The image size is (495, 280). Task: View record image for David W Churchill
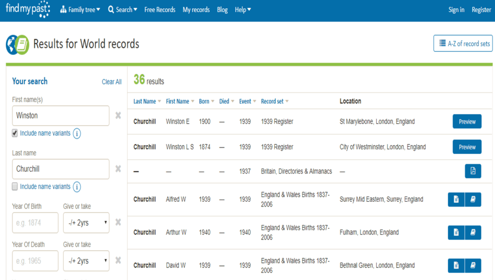pos(473,265)
